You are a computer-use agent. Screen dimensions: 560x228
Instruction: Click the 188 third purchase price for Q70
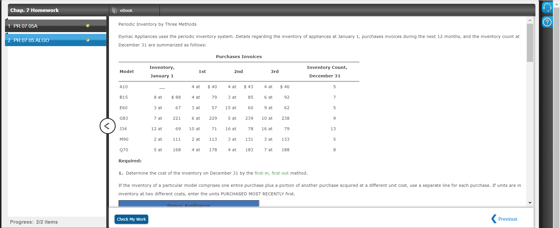pyautogui.click(x=286, y=150)
